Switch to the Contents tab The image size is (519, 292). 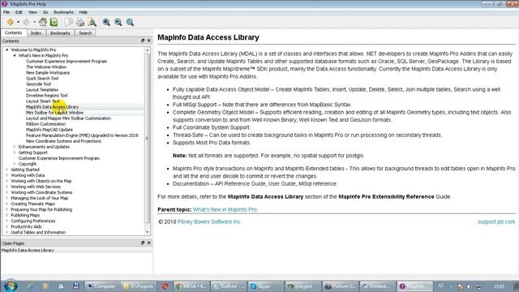(13, 32)
